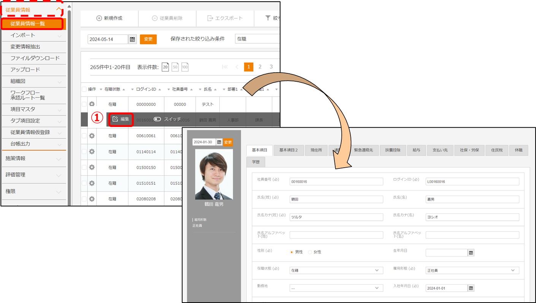Expand the タブ項目設定 submenu
The width and height of the screenshot is (536, 303).
coord(60,121)
